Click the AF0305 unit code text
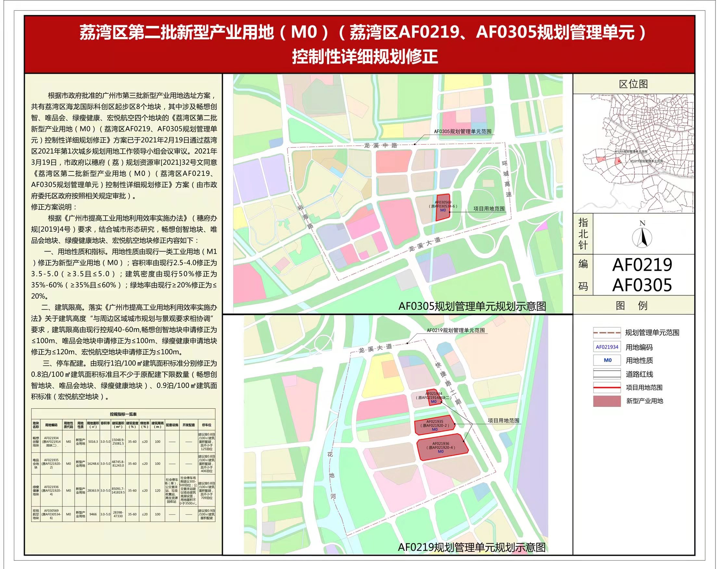This screenshot has height=569, width=717. coord(642,285)
